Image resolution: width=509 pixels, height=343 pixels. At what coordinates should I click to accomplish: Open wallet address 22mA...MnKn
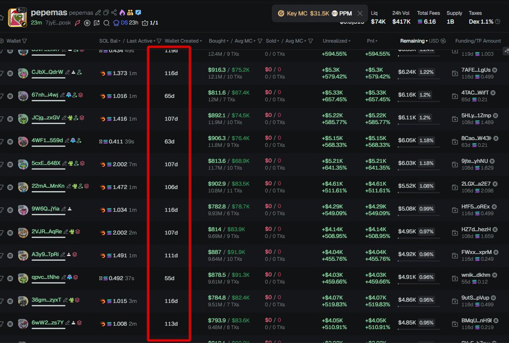pyautogui.click(x=48, y=186)
